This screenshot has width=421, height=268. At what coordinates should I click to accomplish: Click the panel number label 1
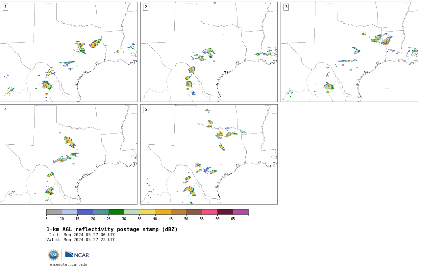pyautogui.click(x=5, y=7)
